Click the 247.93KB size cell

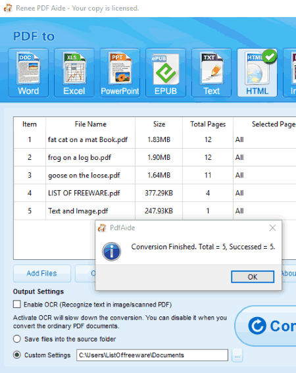click(159, 211)
